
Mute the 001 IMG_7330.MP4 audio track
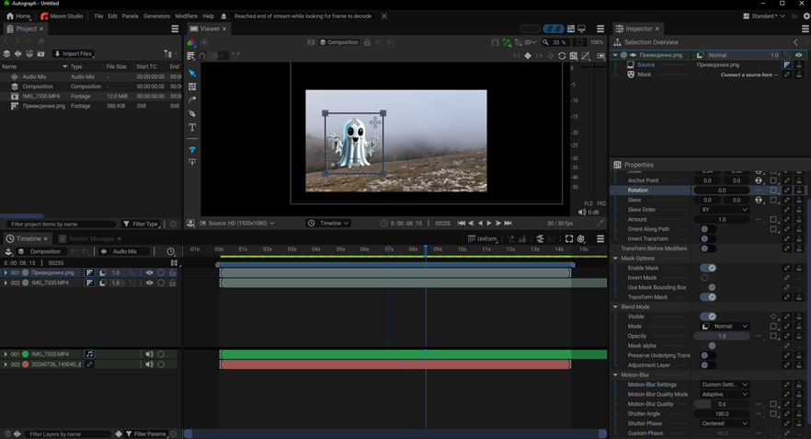coord(150,354)
